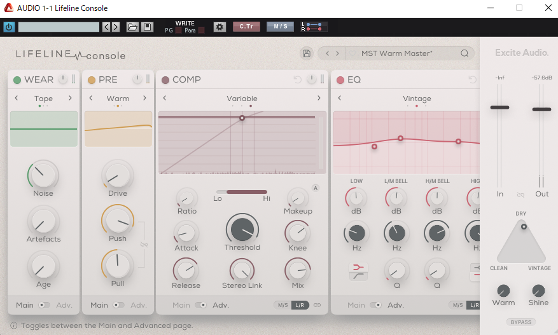The image size is (558, 335).
Task: Reset the EQ module with undo icon
Action: [472, 79]
